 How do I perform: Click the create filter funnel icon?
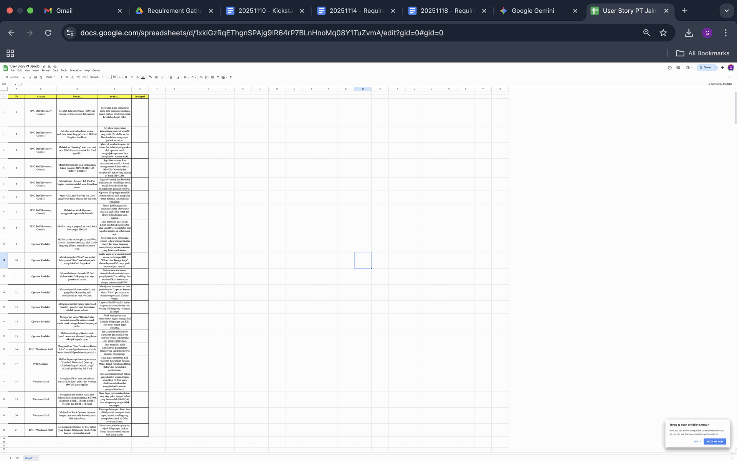point(218,77)
